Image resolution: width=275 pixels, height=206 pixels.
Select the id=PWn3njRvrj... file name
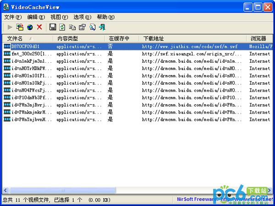tap(32, 105)
